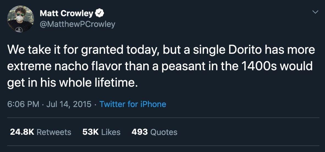Click the 493 quote count number

click(x=140, y=132)
